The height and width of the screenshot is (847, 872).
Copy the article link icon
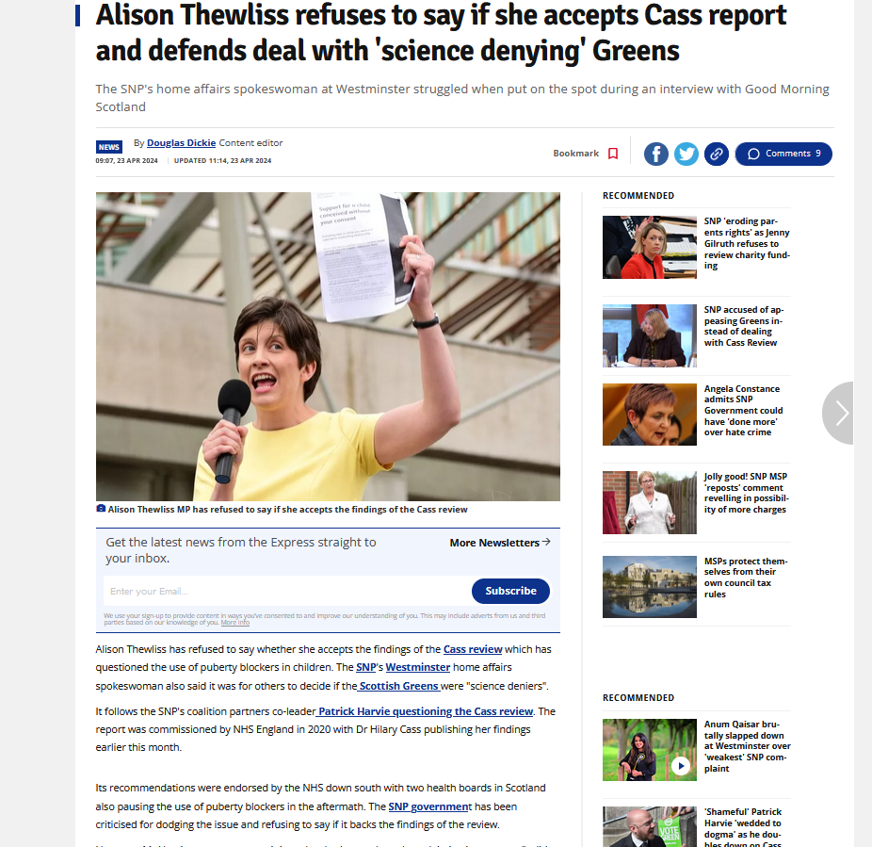click(717, 155)
